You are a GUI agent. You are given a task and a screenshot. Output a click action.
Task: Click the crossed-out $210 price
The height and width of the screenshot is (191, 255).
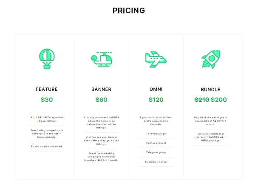click(x=202, y=100)
